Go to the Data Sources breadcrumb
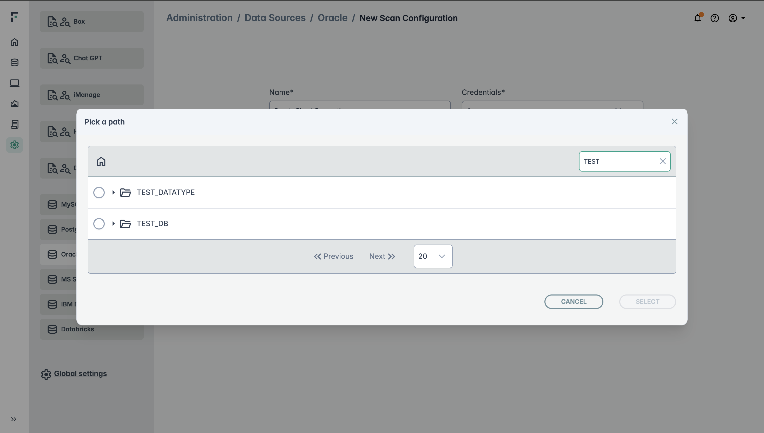764x433 pixels. pos(275,18)
